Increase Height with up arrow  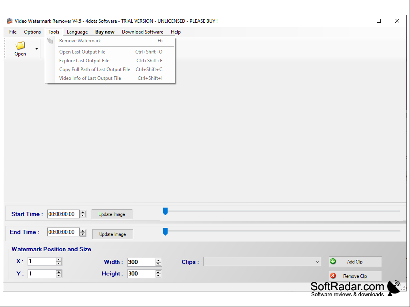158,272
